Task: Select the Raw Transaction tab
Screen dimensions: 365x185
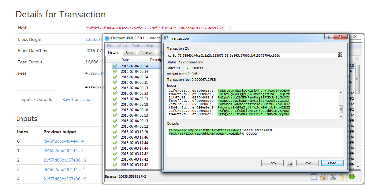Action: pos(77,99)
